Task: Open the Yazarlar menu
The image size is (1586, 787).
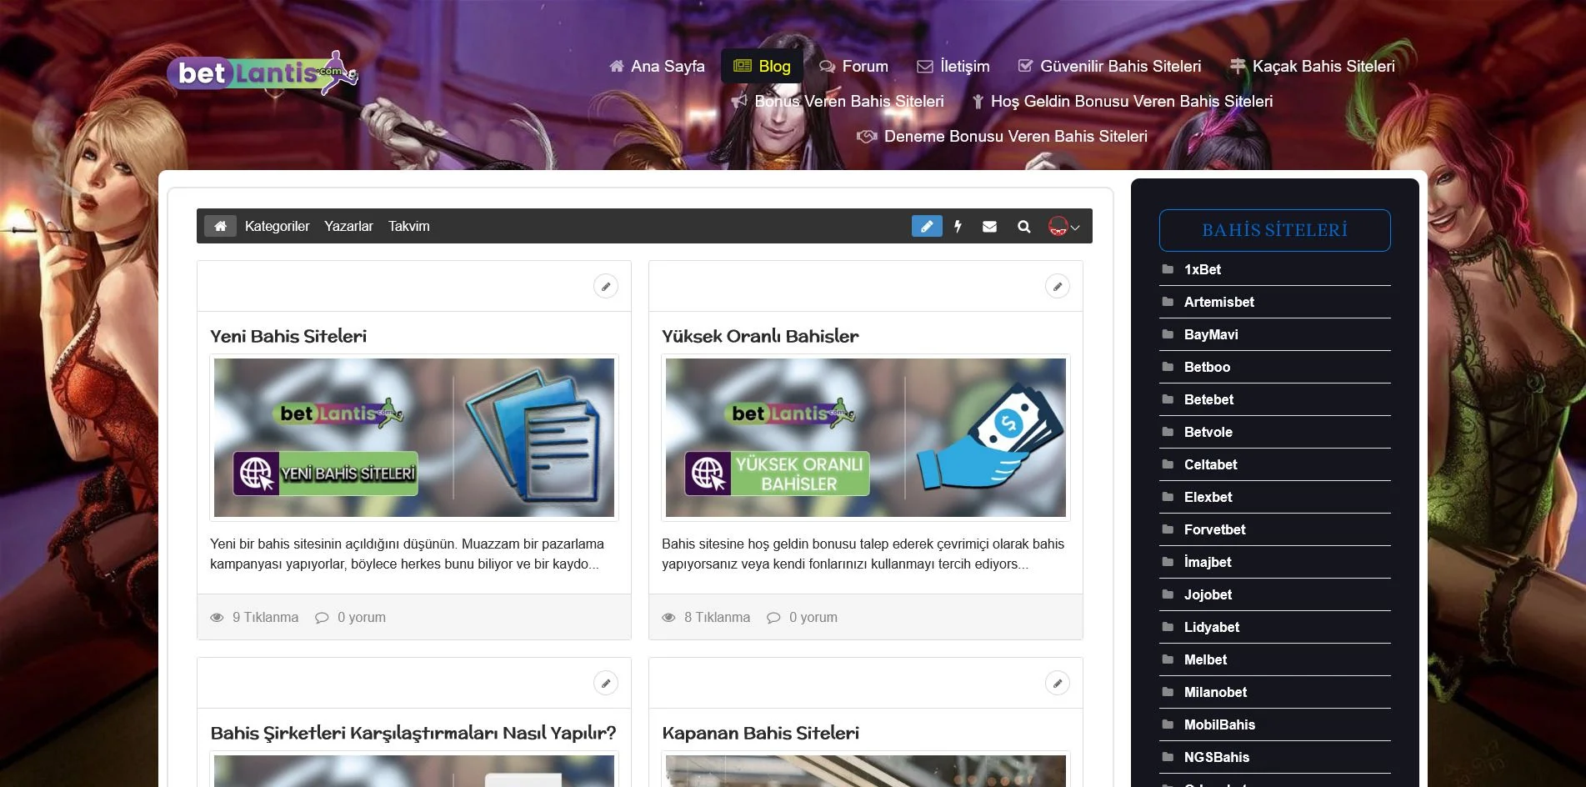Action: coord(348,226)
